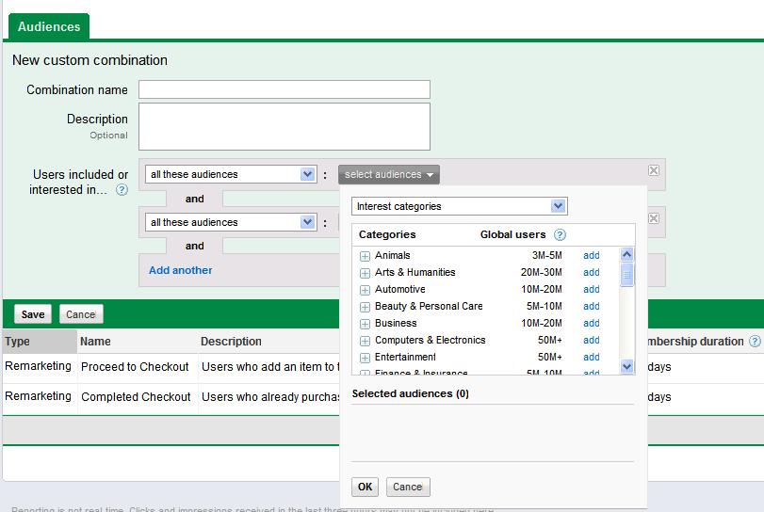
Task: Expand the Arts & Humanities category
Action: click(365, 273)
